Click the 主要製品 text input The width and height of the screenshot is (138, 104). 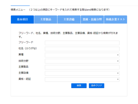pyautogui.click(x=82, y=67)
